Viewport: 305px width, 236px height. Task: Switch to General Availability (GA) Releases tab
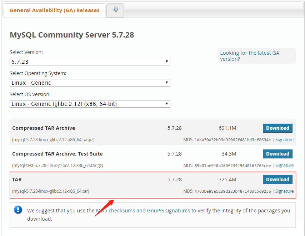click(x=54, y=10)
